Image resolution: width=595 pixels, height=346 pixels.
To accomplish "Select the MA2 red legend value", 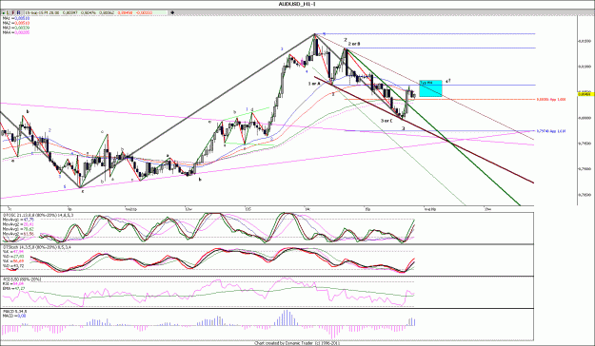I will tap(22, 23).
